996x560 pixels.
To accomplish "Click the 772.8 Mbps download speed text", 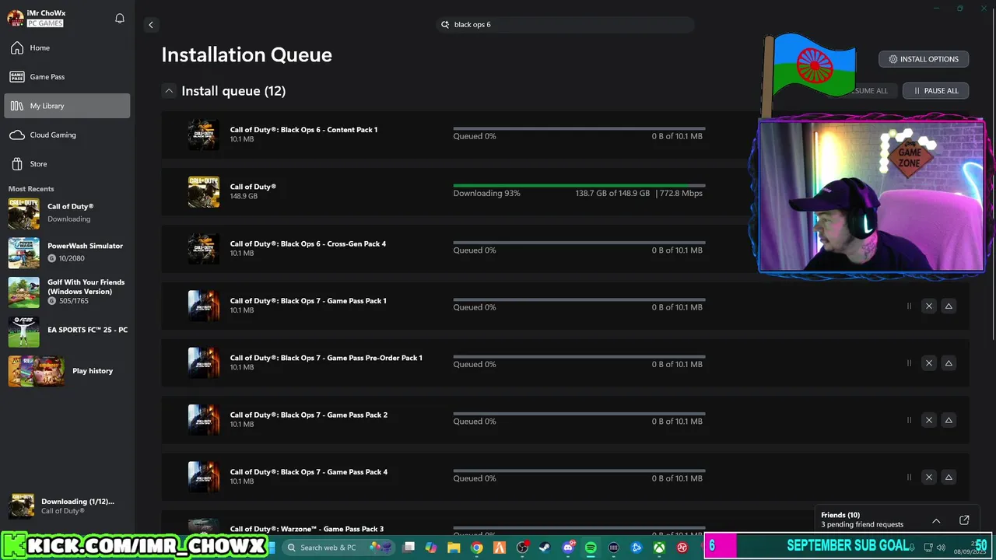I will pyautogui.click(x=682, y=193).
